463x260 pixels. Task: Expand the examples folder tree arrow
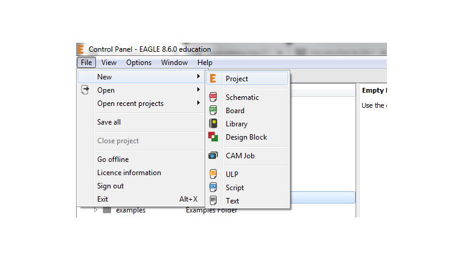click(95, 210)
